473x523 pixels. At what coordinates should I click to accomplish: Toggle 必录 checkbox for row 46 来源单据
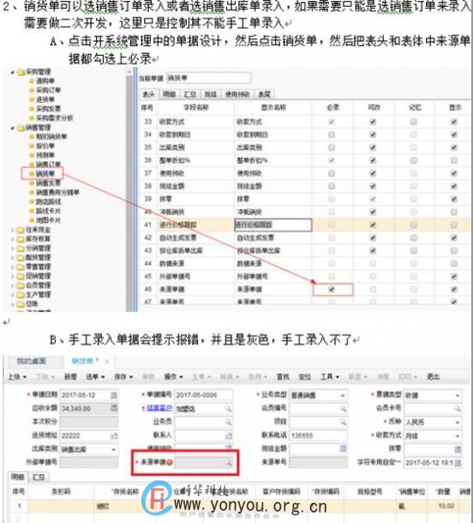coord(332,289)
